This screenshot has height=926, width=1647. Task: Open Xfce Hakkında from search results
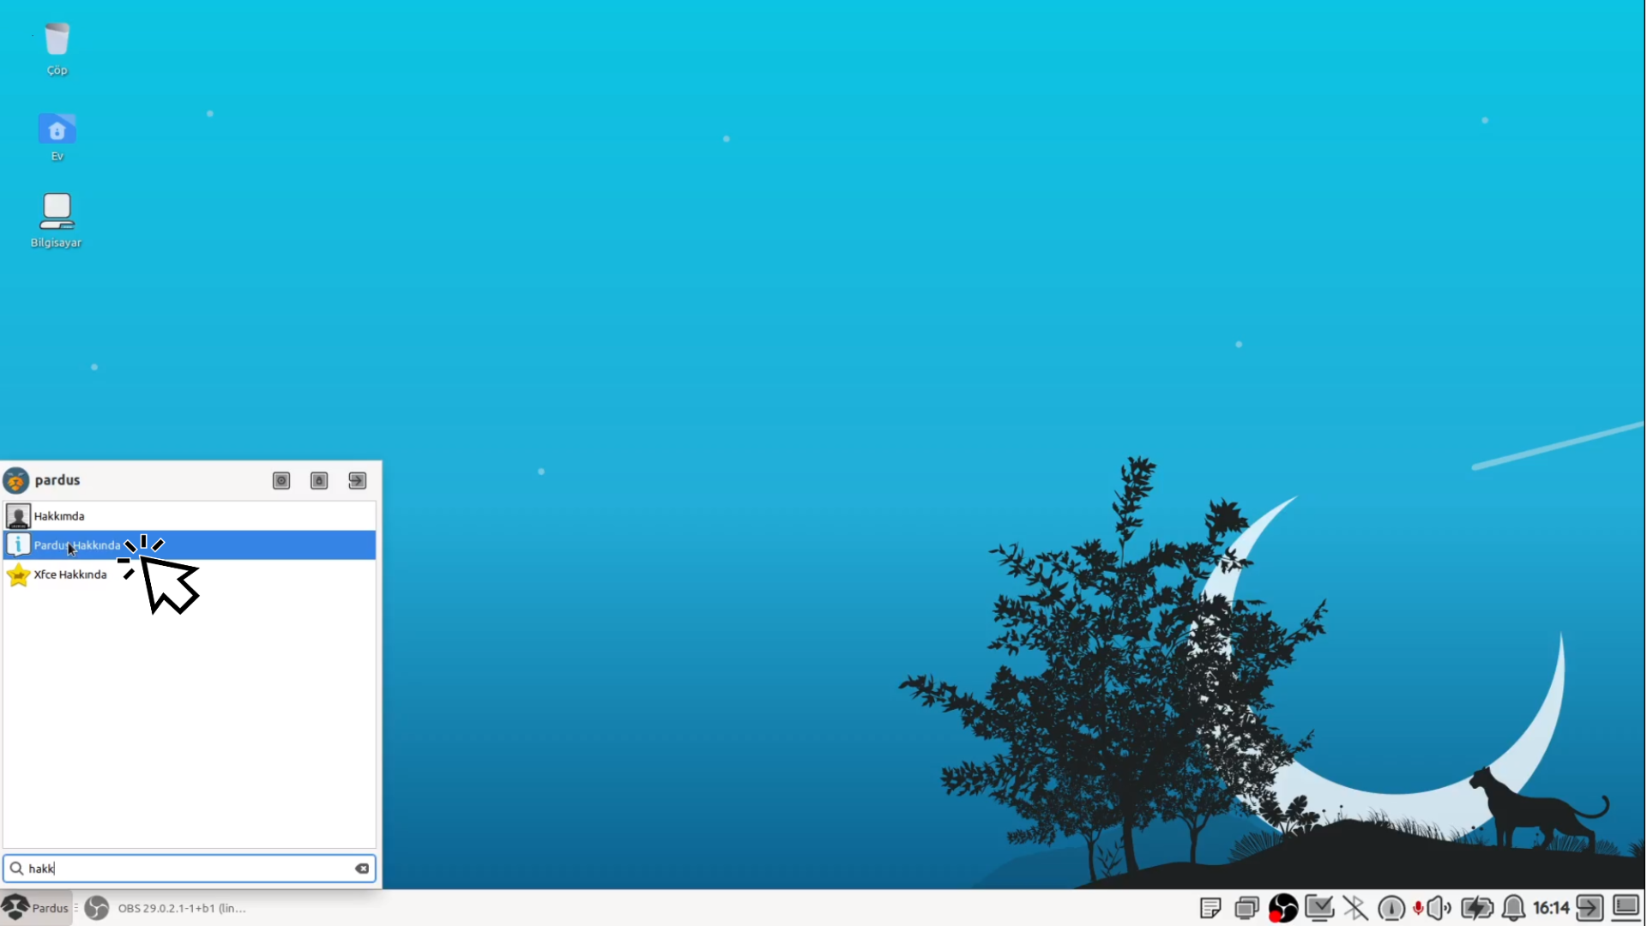[70, 574]
